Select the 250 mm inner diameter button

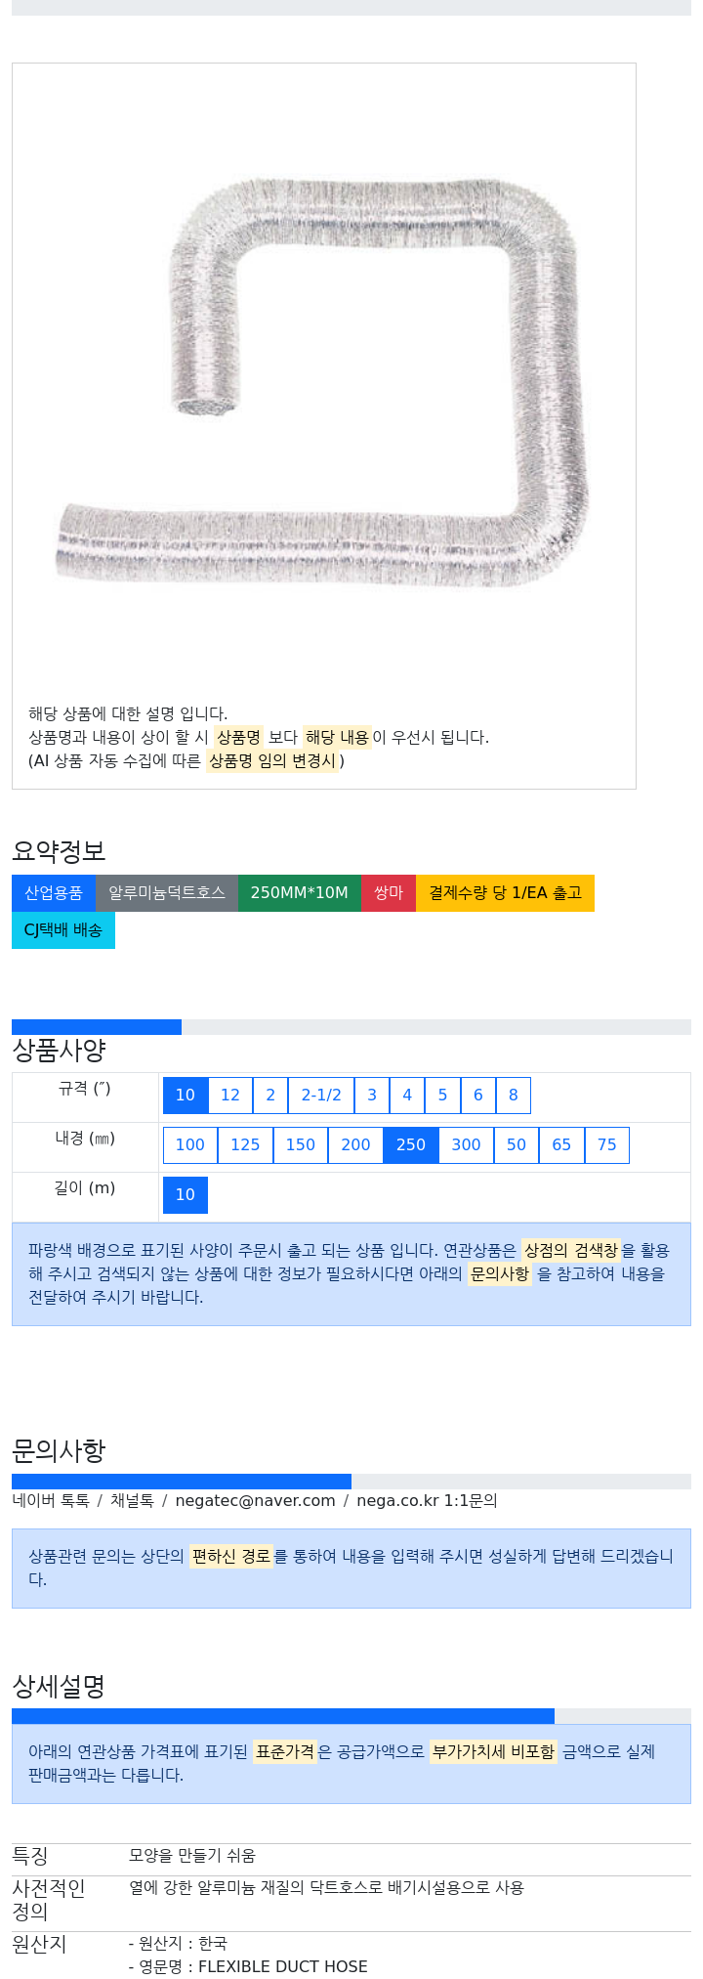(411, 1145)
